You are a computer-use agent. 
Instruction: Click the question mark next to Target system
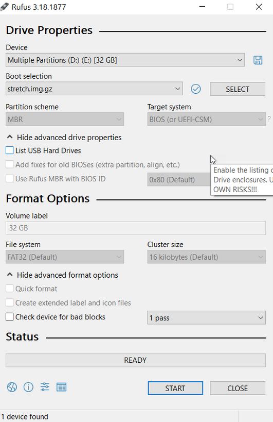[269, 119]
